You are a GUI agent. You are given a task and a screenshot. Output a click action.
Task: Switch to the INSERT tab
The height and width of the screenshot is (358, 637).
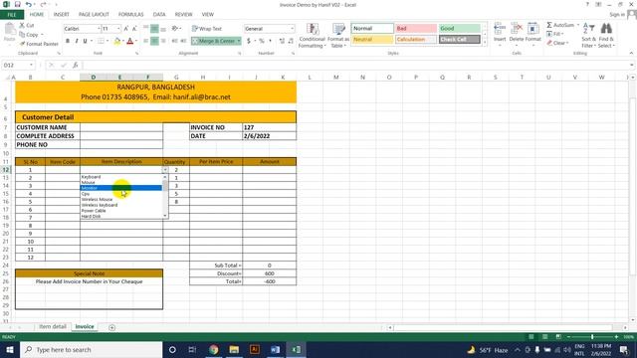point(61,15)
